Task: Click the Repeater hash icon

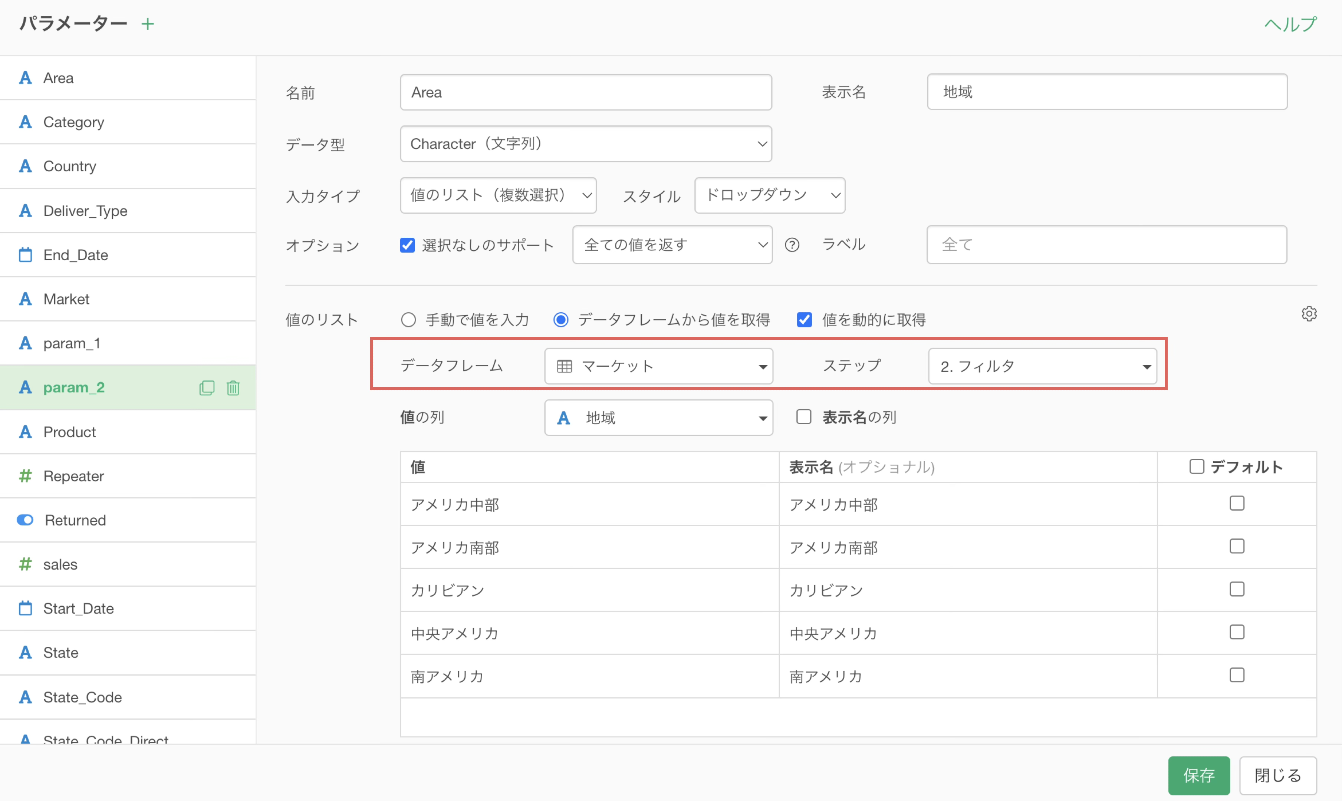Action: coord(25,476)
